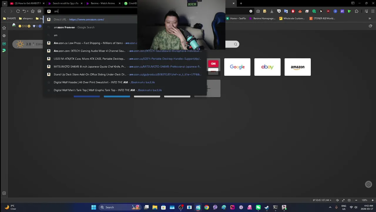
Task: Zoom in with the status bar plus
Action: (373, 200)
